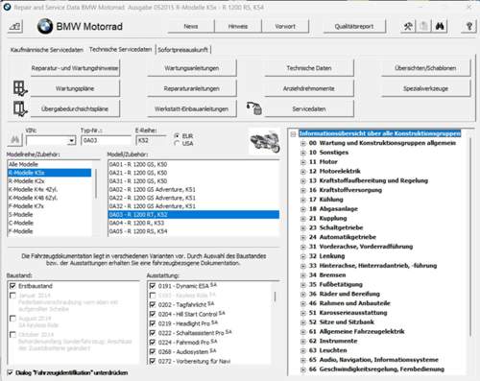Expand 12 Motorelektrik tree node

click(302, 172)
